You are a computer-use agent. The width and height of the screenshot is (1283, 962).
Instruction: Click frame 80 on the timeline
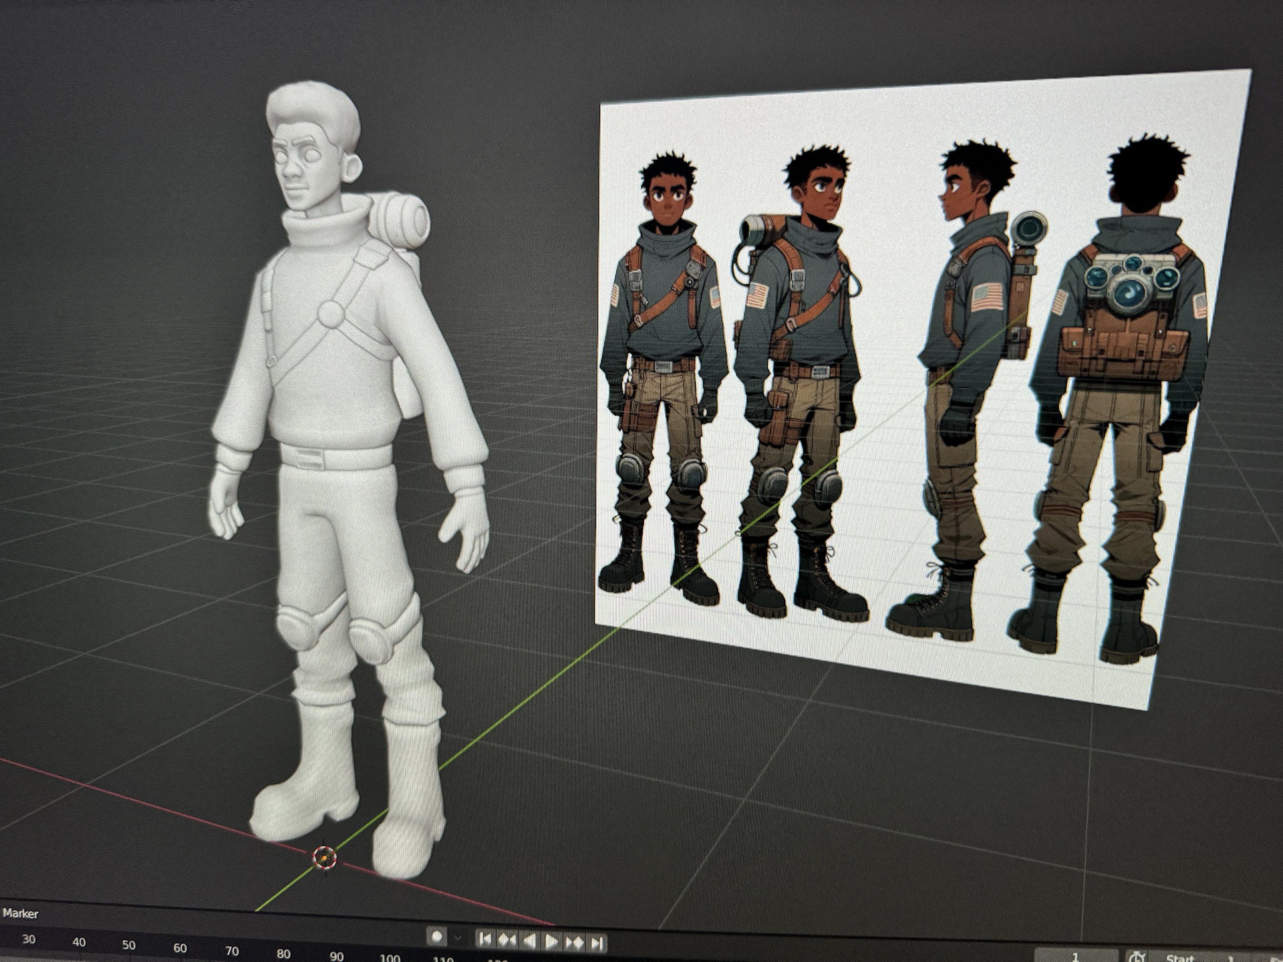tap(283, 953)
